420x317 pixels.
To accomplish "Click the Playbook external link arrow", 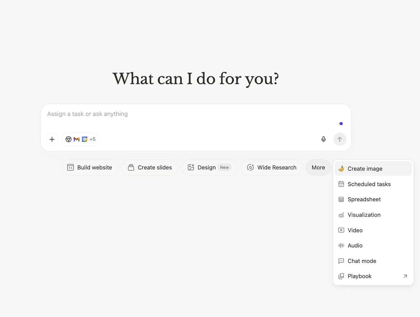I will (x=405, y=276).
